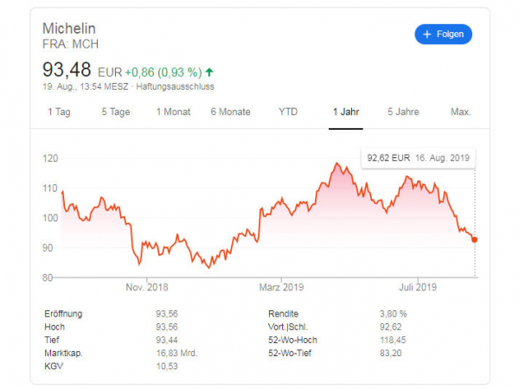Open the Haftungsausschluss disclaimer link
519x389 pixels.
175,86
